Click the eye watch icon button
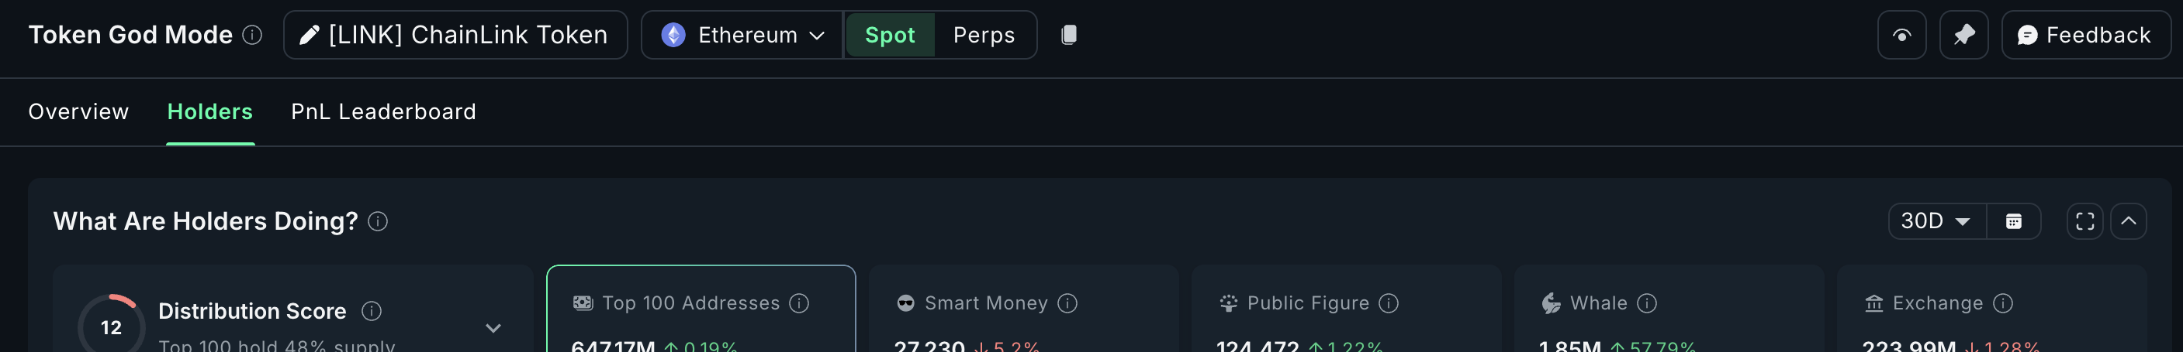 click(1901, 36)
